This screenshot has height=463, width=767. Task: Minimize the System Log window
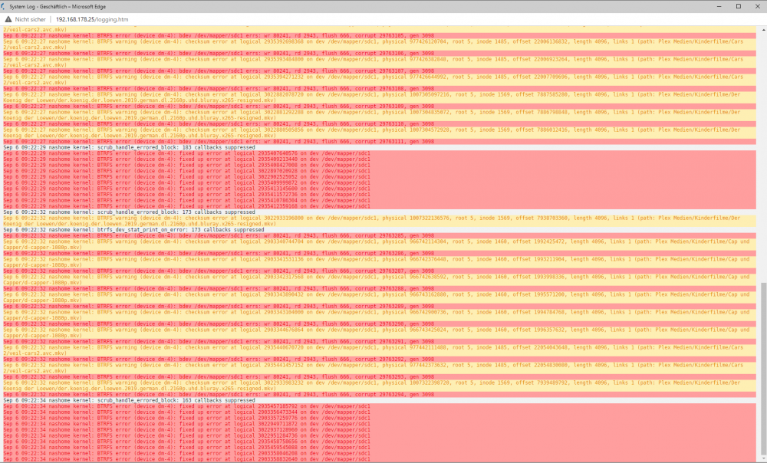pos(719,6)
